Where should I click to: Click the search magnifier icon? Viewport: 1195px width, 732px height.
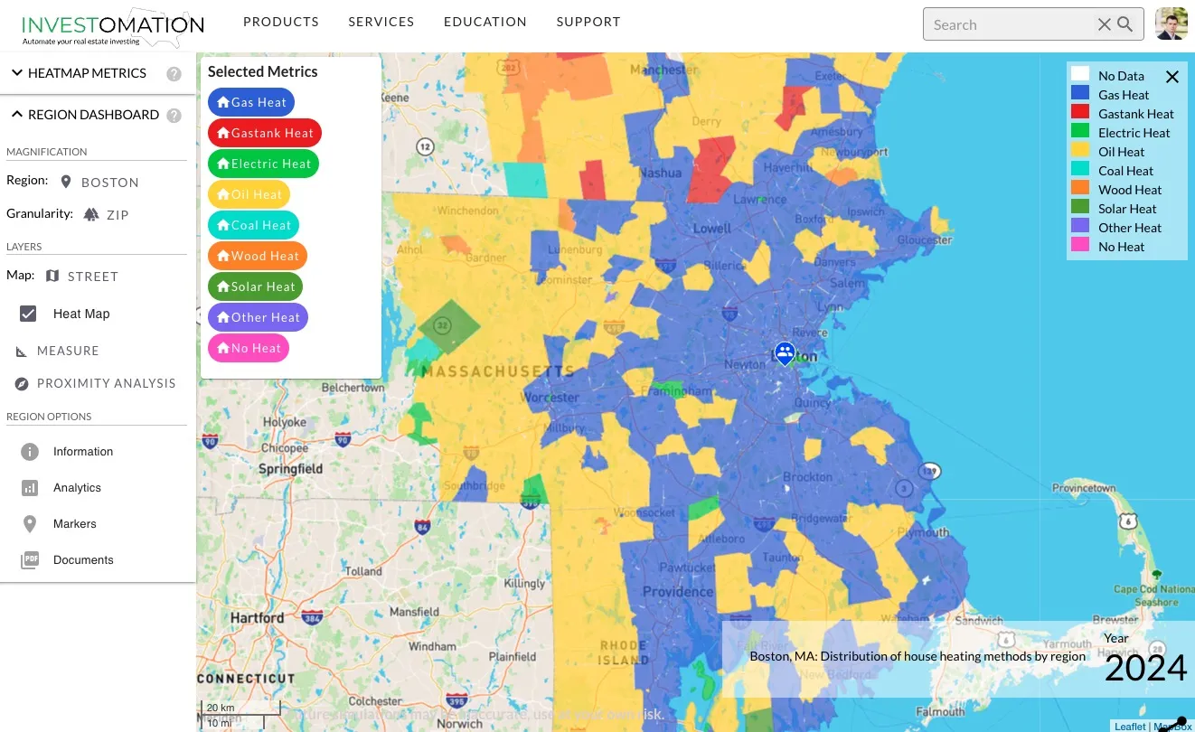(1125, 24)
